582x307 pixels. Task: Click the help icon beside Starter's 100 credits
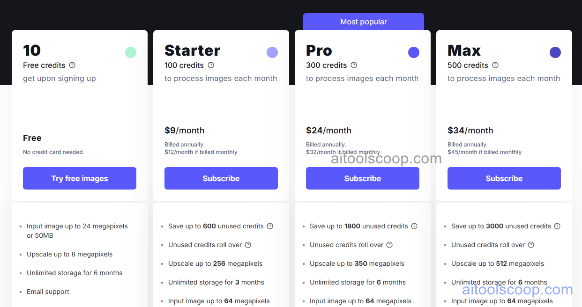click(x=211, y=66)
